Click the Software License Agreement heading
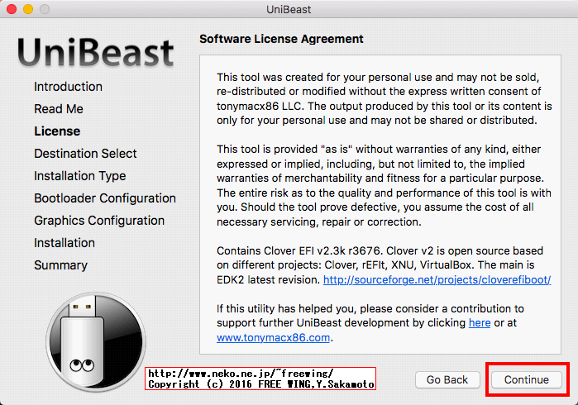578x405 pixels. point(281,39)
